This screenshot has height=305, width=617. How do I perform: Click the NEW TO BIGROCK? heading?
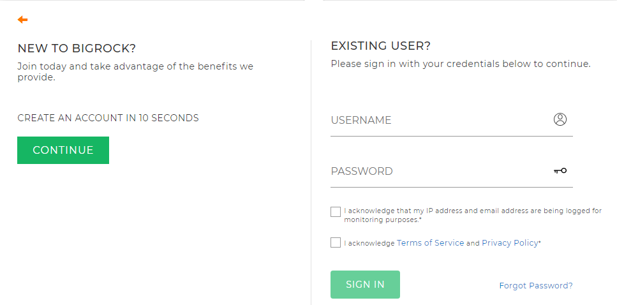click(77, 48)
